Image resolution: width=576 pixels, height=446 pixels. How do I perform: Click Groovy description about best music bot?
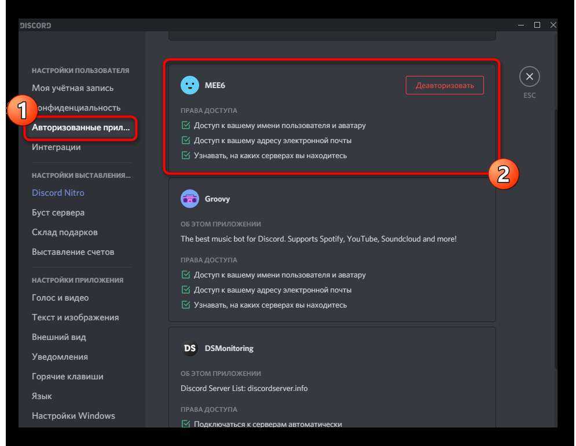[x=318, y=239]
